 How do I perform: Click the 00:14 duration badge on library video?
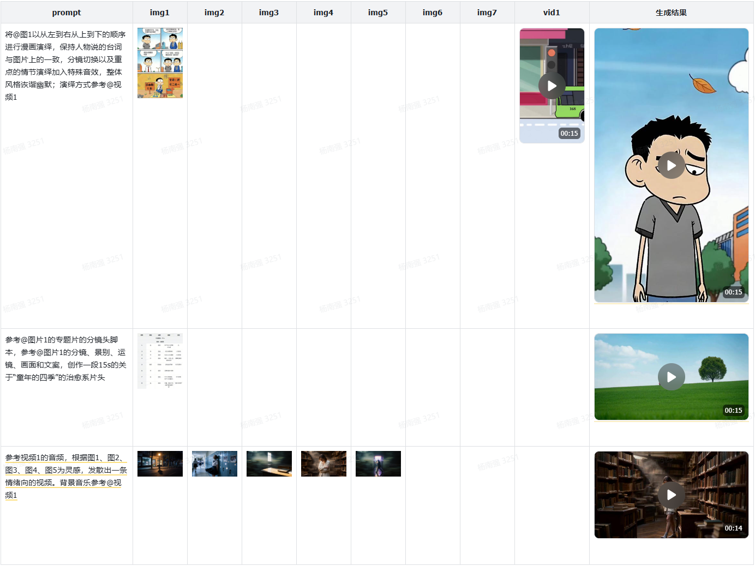click(x=733, y=528)
